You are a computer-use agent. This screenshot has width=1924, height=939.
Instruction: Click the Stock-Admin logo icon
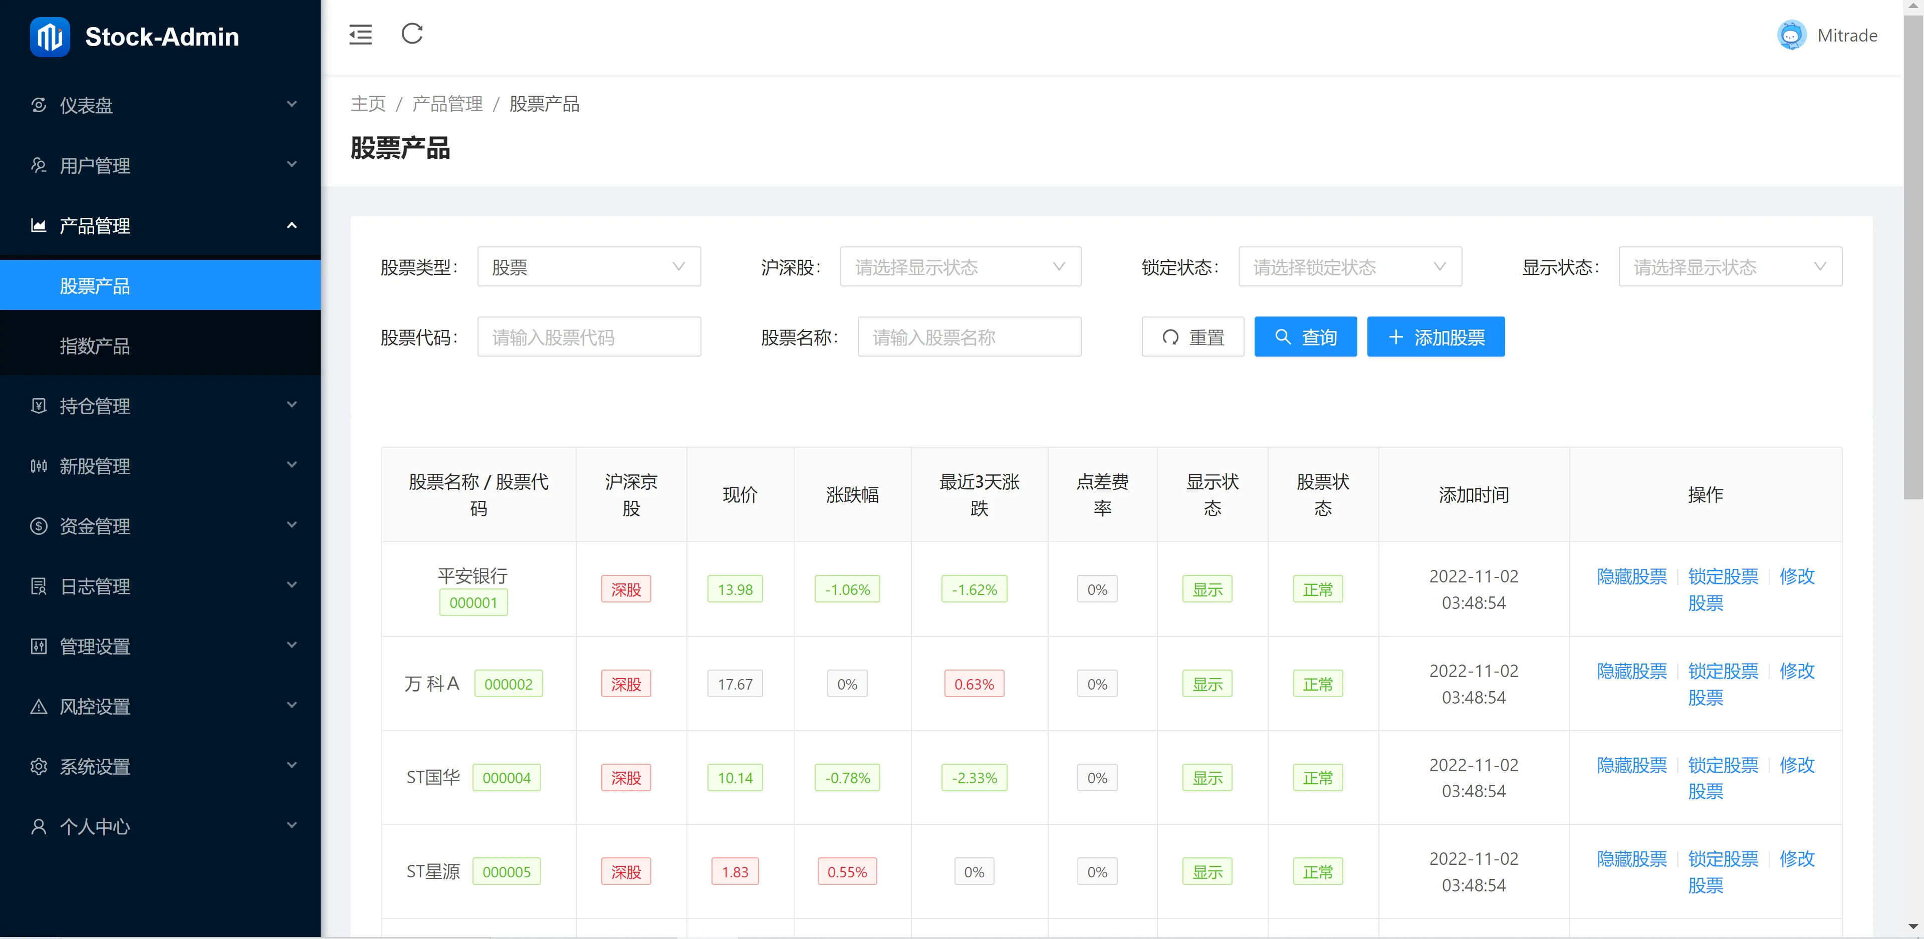pyautogui.click(x=49, y=37)
